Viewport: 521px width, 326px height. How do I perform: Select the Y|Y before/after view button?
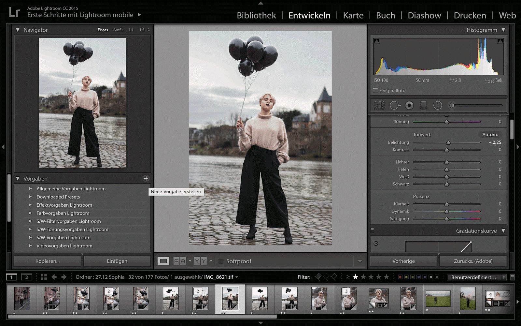[200, 261]
